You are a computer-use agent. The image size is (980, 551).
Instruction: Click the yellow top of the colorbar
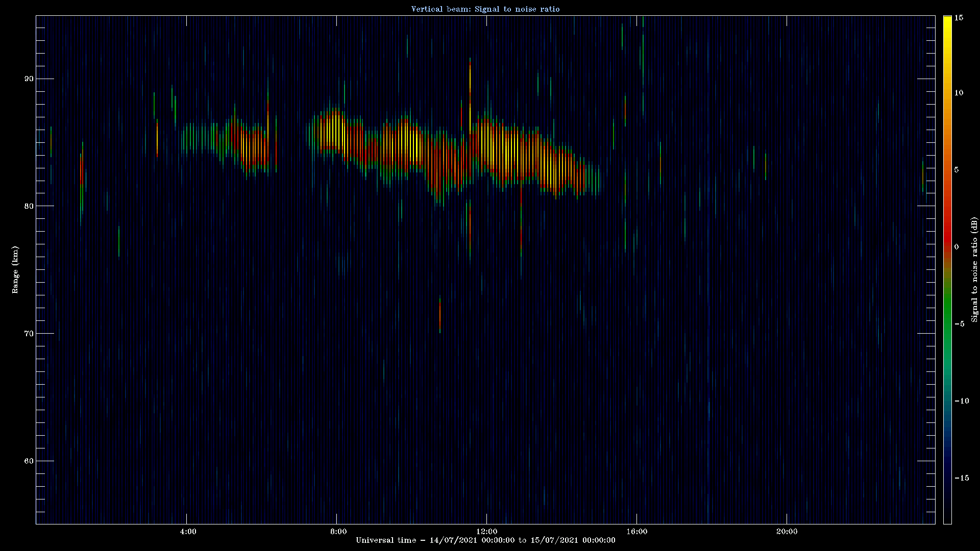pos(947,23)
